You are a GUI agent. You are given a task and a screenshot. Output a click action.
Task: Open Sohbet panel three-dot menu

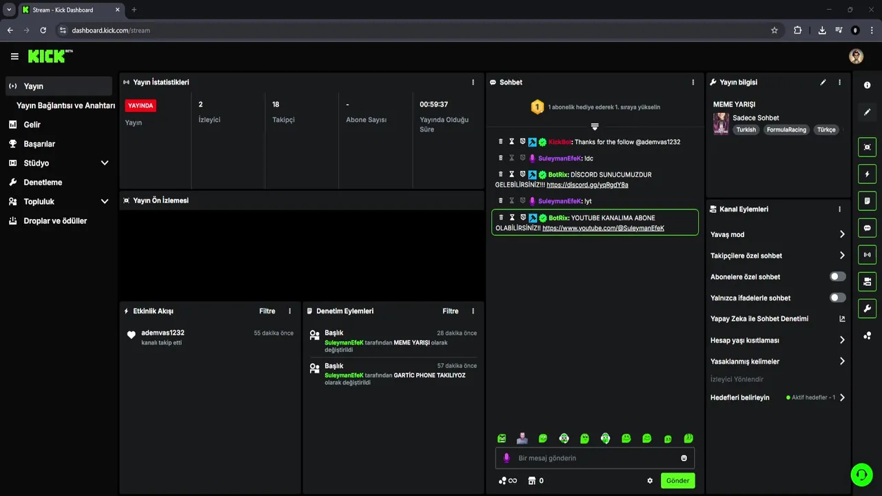(693, 82)
